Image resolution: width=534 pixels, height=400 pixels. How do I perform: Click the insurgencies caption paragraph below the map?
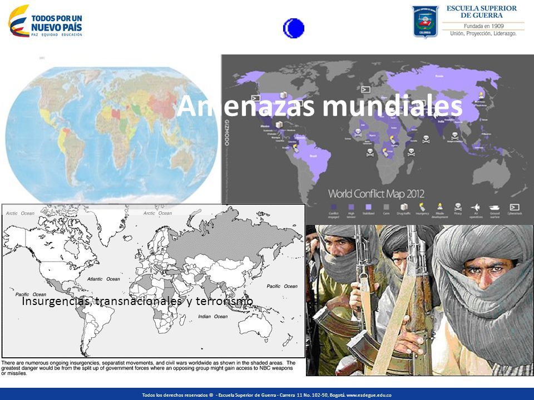click(x=148, y=368)
